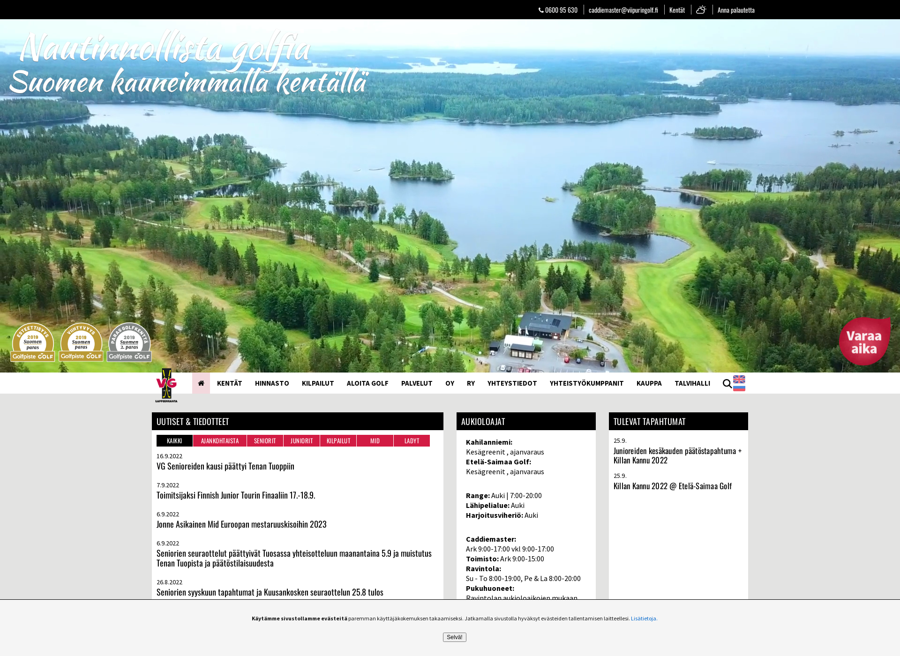
Task: Click the aerial golf course hero video
Action: pos(450,196)
